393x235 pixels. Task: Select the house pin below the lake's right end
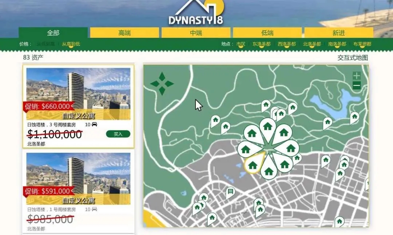[x=354, y=118]
